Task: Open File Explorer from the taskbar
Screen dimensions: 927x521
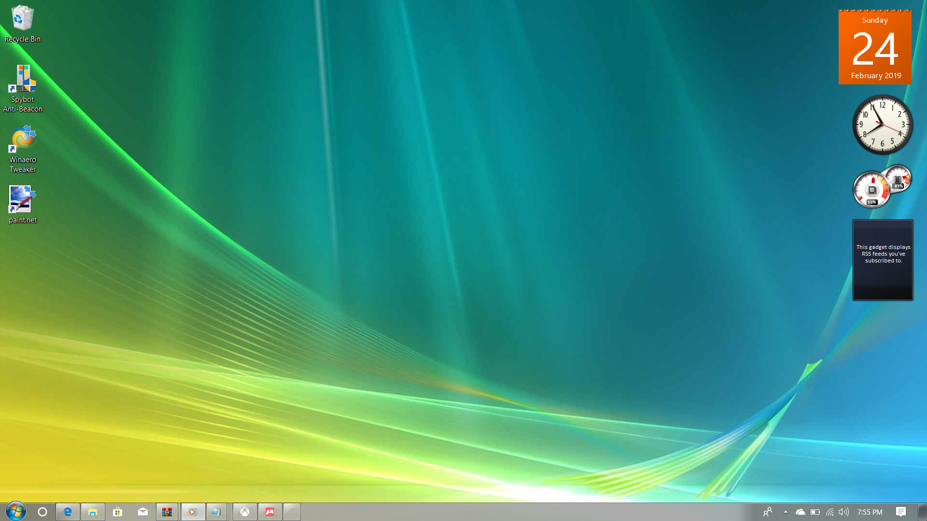Action: 93,512
